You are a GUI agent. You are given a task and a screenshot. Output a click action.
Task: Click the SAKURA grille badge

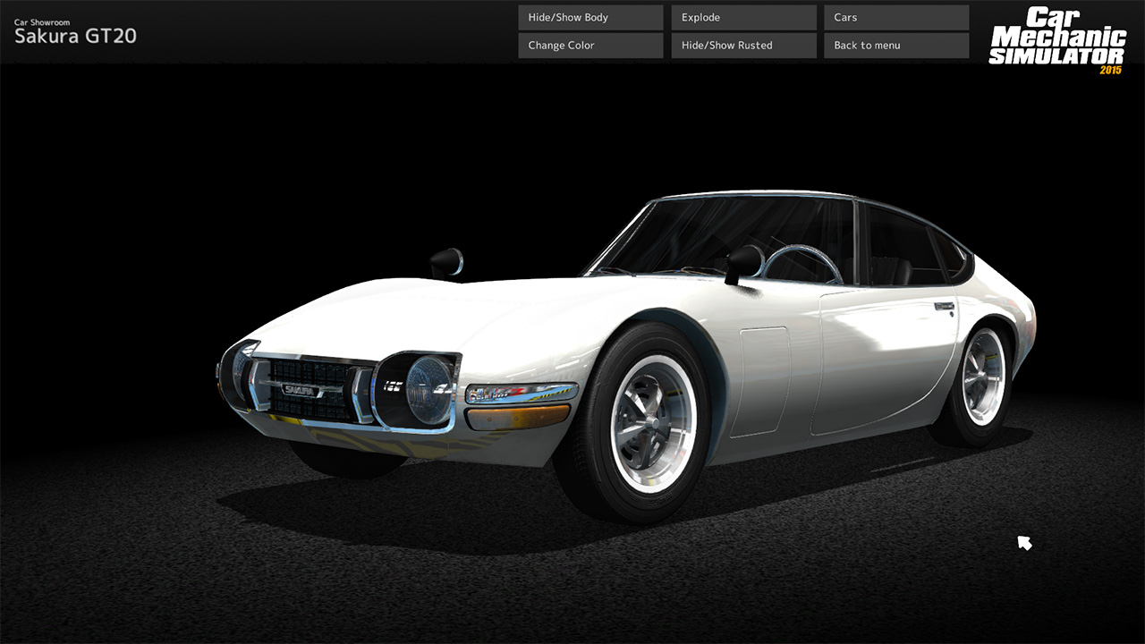click(x=299, y=390)
